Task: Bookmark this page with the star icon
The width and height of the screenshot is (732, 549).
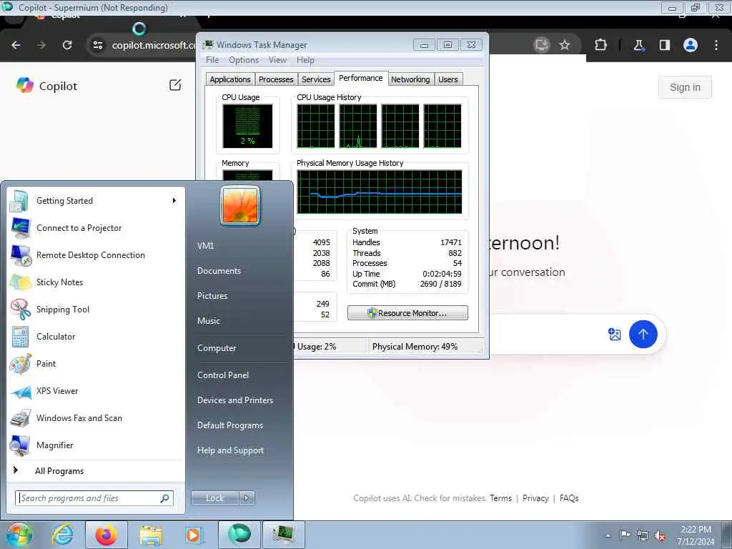Action: point(565,45)
